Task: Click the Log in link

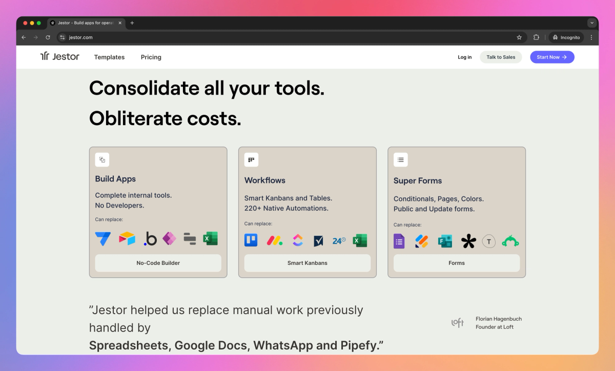Action: coord(465,57)
